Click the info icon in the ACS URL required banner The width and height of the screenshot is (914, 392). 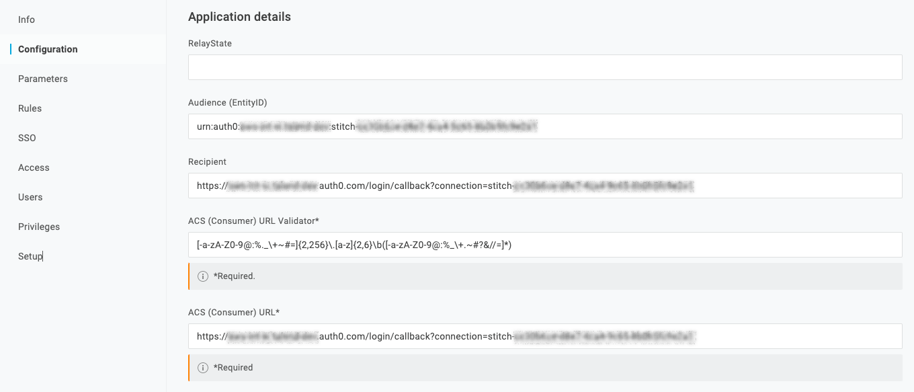click(202, 367)
